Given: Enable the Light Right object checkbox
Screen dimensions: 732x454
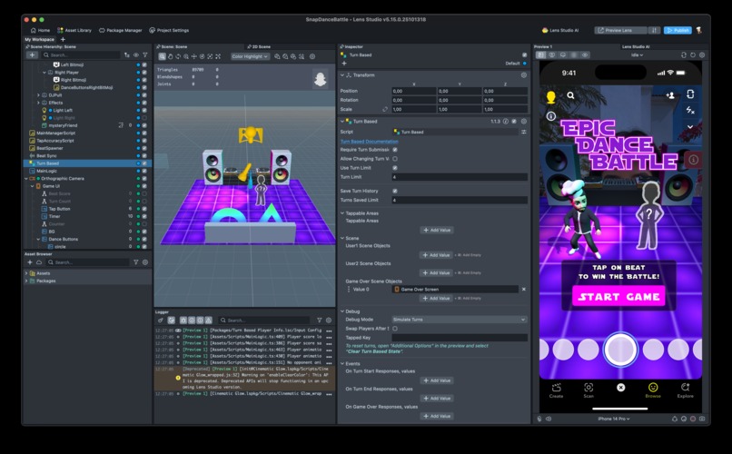Looking at the screenshot, I should (x=144, y=118).
